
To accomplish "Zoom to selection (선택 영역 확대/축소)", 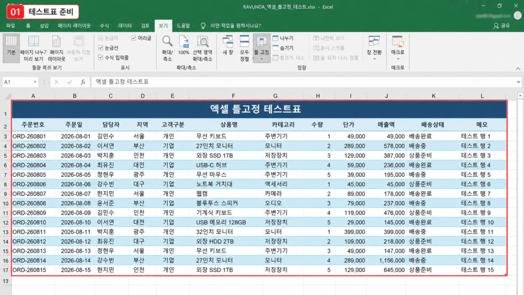I will (x=203, y=48).
